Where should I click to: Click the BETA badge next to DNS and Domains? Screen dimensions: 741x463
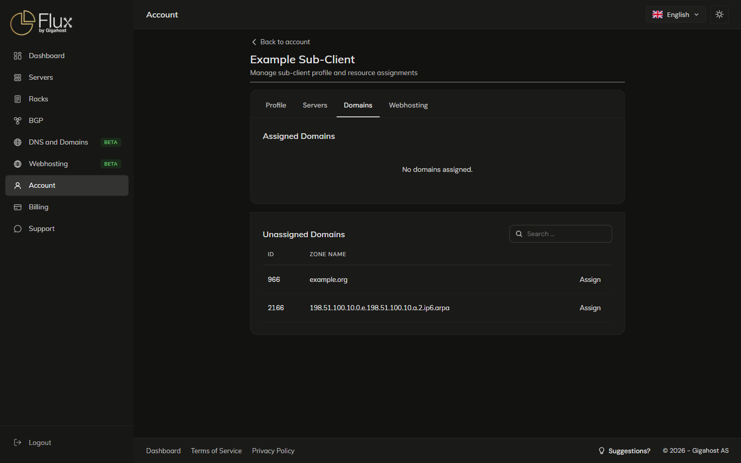point(111,142)
